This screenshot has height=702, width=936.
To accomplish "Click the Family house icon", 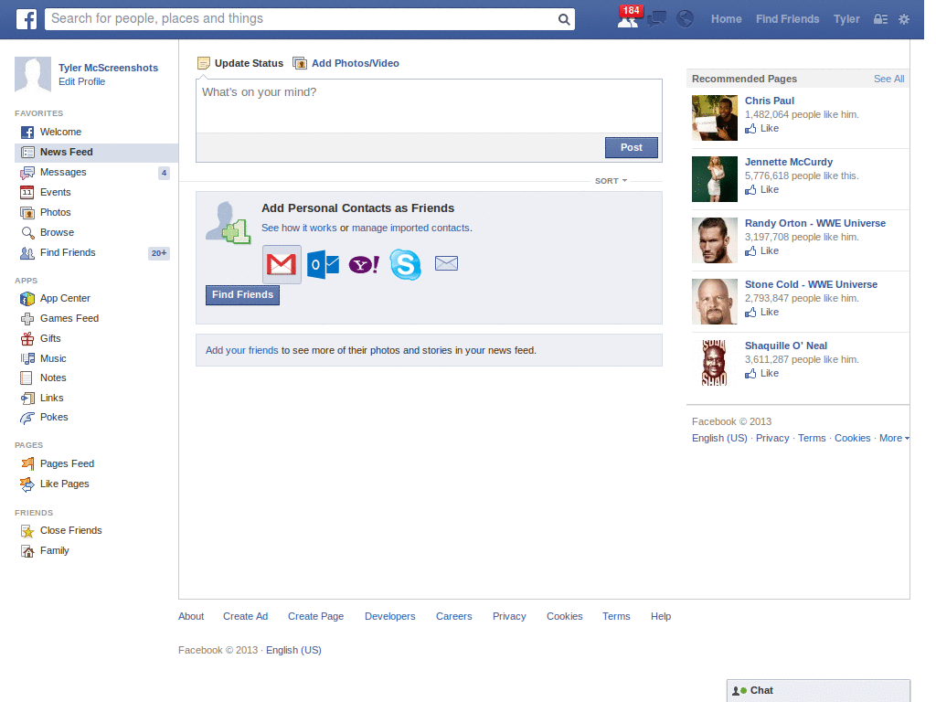I will click(27, 551).
